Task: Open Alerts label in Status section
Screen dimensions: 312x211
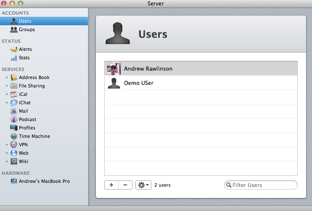Action: pyautogui.click(x=25, y=49)
